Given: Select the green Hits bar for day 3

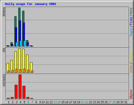Looking at the screenshot, I should tap(15, 22).
